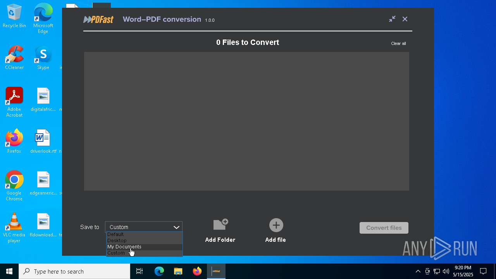496x279 pixels.
Task: Click the Add Folder icon
Action: (220, 225)
